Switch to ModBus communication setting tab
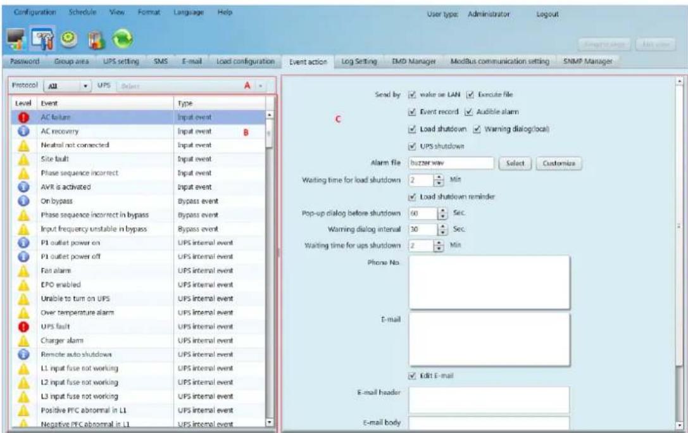 500,61
